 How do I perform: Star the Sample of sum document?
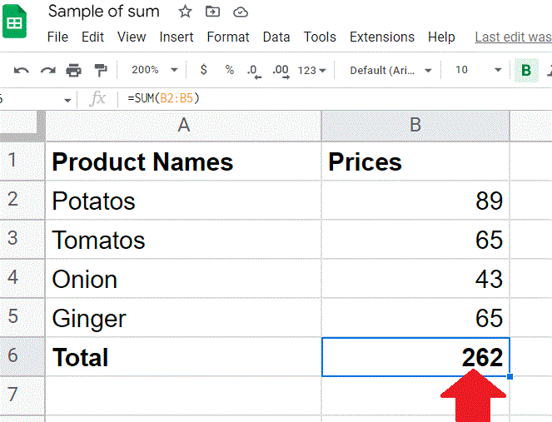(185, 12)
